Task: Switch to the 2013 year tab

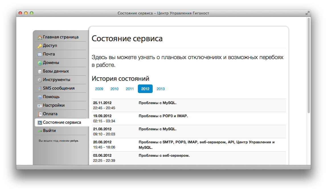Action: [161, 89]
